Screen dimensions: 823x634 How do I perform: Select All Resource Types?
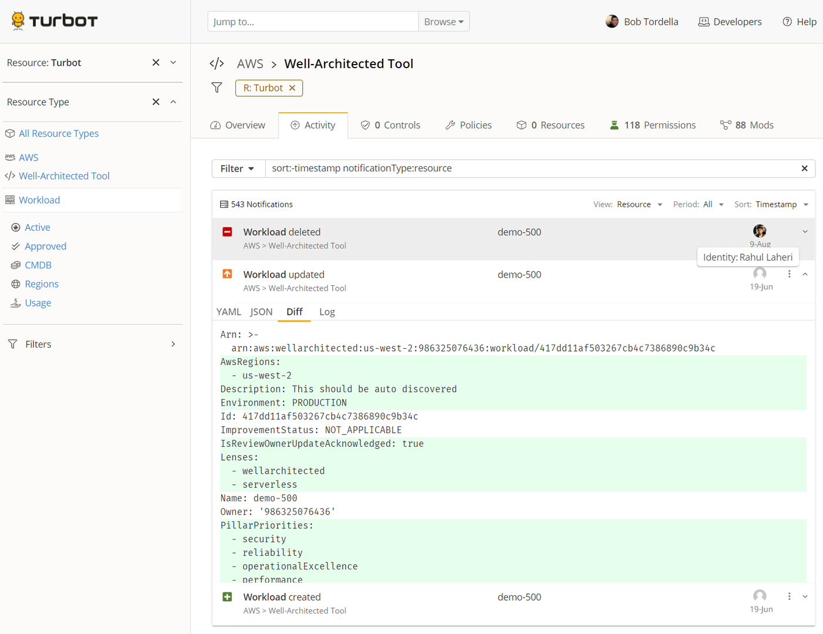[59, 133]
